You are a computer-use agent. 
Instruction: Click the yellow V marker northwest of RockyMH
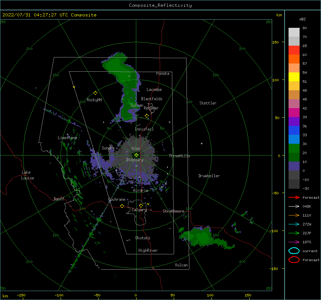point(74,87)
